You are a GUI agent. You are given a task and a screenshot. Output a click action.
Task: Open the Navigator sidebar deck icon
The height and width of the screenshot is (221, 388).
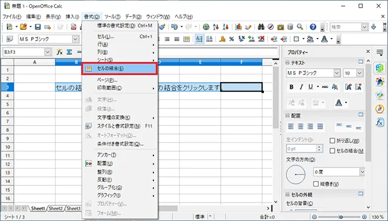(380, 108)
